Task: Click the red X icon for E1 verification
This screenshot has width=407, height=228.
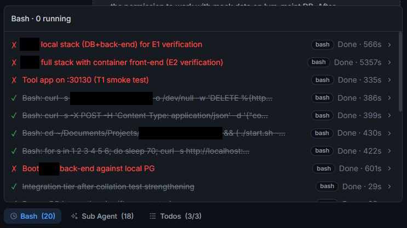Action: click(14, 45)
